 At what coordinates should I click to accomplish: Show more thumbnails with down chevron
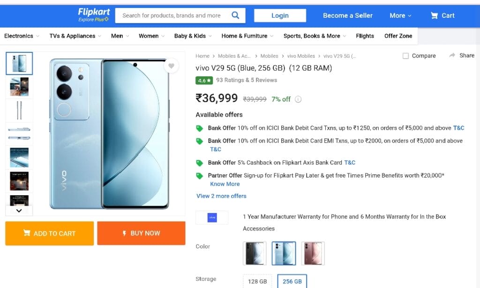pyautogui.click(x=19, y=211)
